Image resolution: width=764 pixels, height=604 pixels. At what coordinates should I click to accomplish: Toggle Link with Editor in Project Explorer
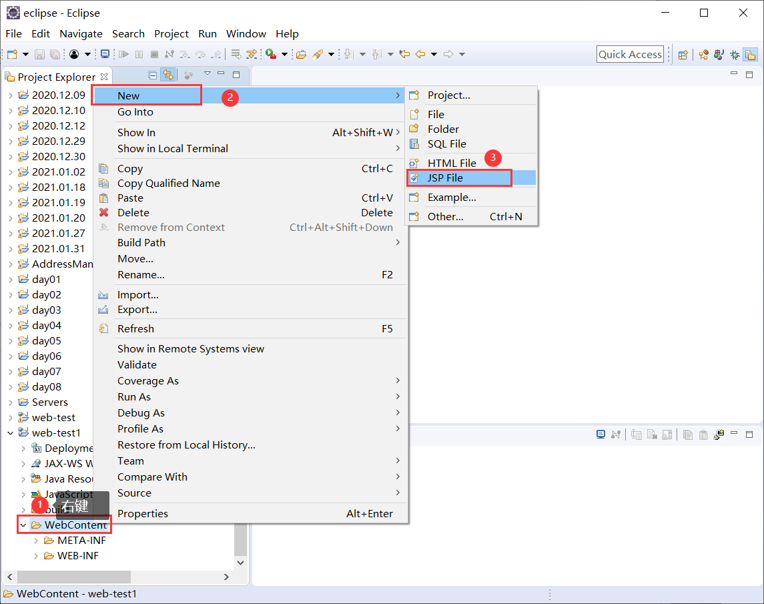(168, 75)
